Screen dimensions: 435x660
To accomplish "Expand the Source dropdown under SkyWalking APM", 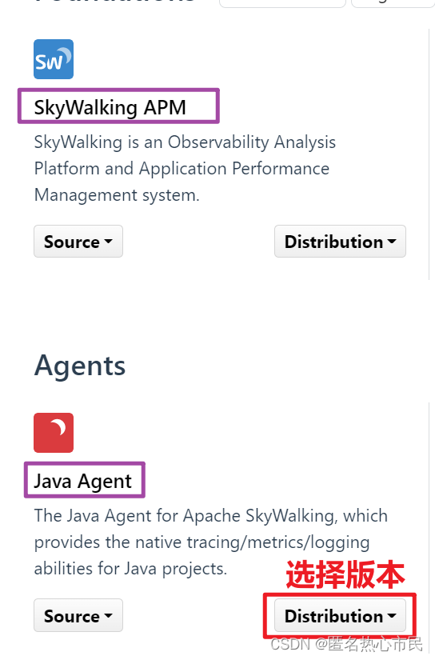I will pos(78,242).
